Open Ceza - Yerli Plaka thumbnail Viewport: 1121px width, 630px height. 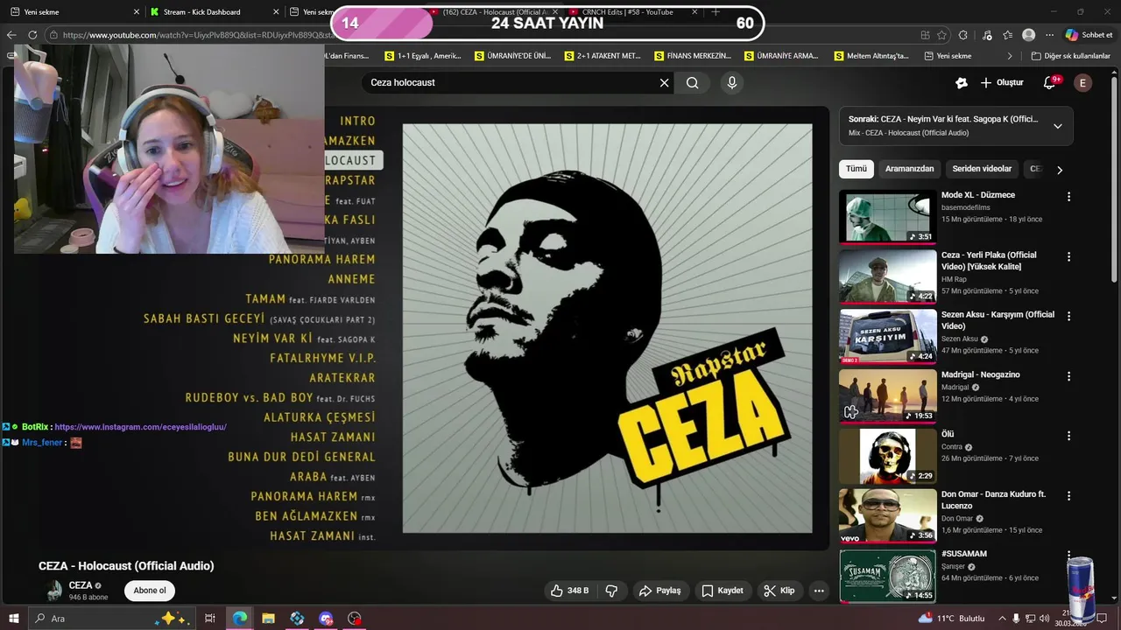888,276
